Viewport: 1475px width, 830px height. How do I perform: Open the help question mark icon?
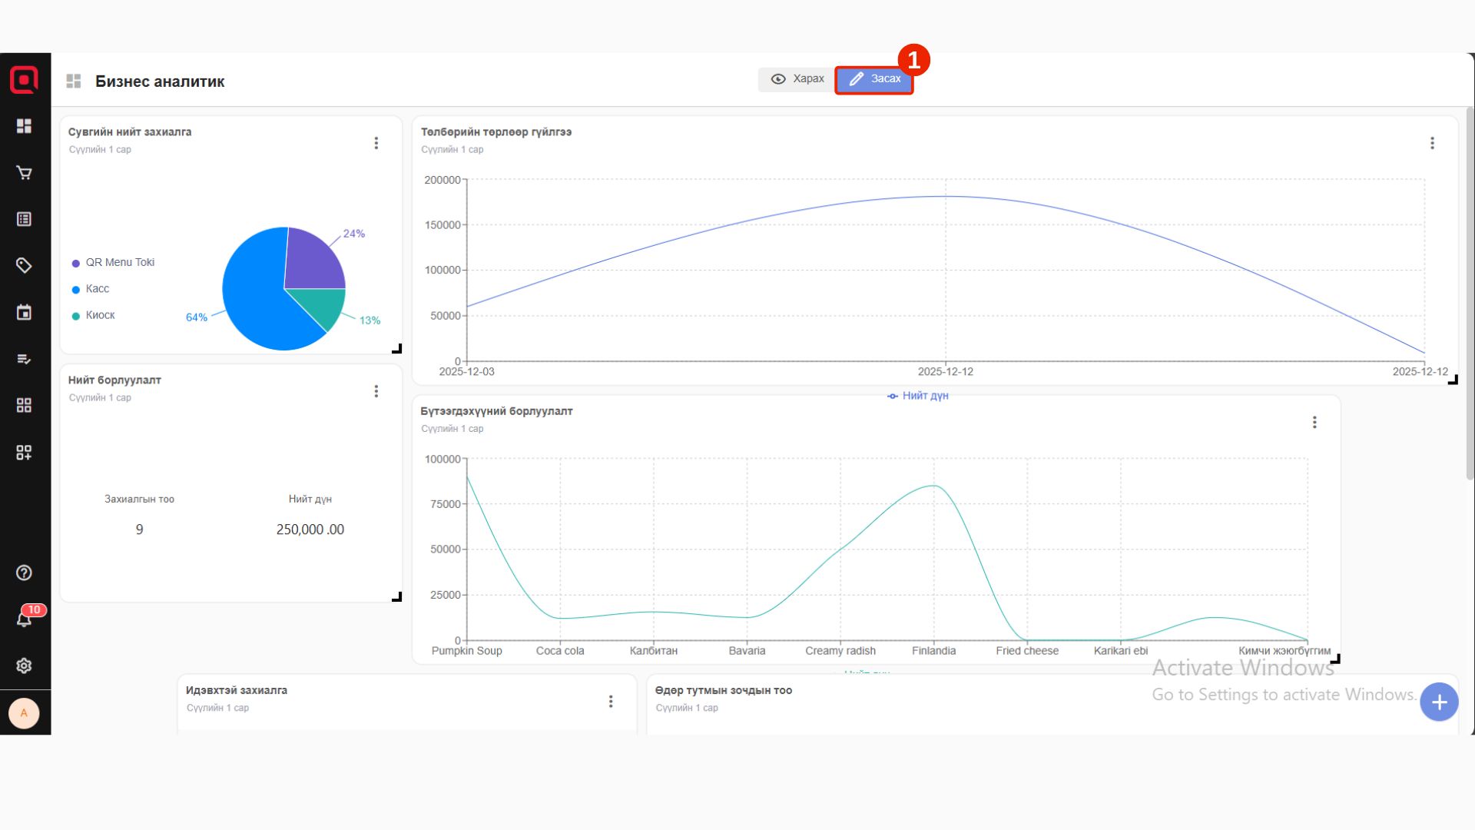(24, 573)
